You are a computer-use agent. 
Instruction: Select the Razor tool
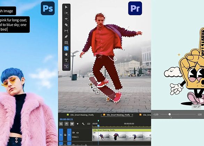66,25
